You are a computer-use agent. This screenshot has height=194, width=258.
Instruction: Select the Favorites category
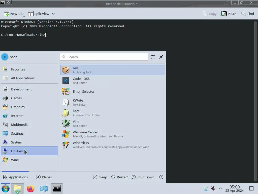click(29, 69)
